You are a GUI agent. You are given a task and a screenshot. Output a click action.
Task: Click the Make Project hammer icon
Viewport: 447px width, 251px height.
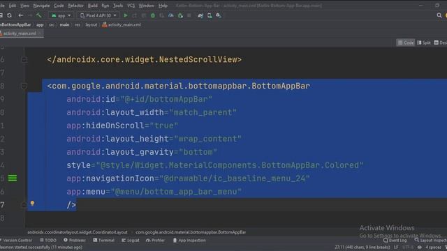[x=39, y=15]
